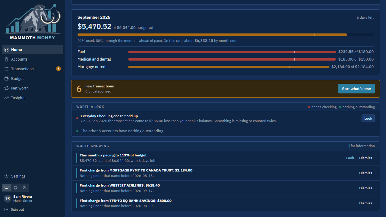Click the Mortgage or rent progress bar
The image size is (386, 217).
point(229,67)
